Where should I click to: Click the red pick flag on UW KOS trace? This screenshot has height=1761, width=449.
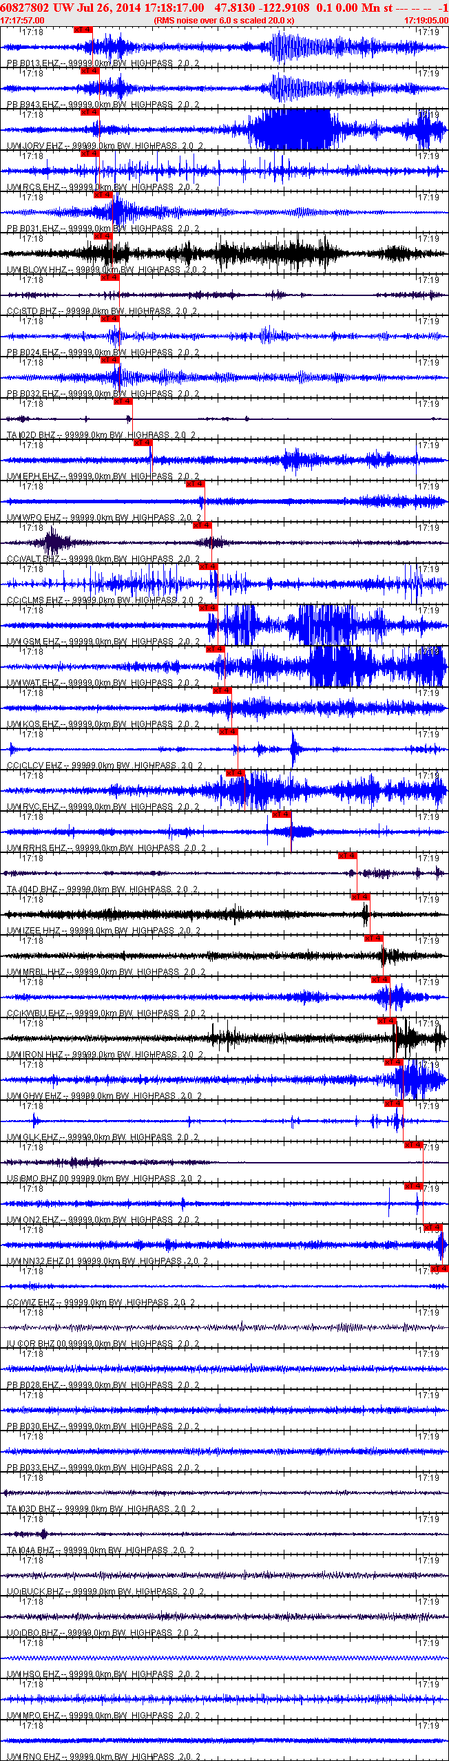222,690
